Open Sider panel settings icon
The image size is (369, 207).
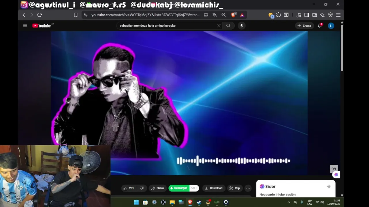[329, 186]
